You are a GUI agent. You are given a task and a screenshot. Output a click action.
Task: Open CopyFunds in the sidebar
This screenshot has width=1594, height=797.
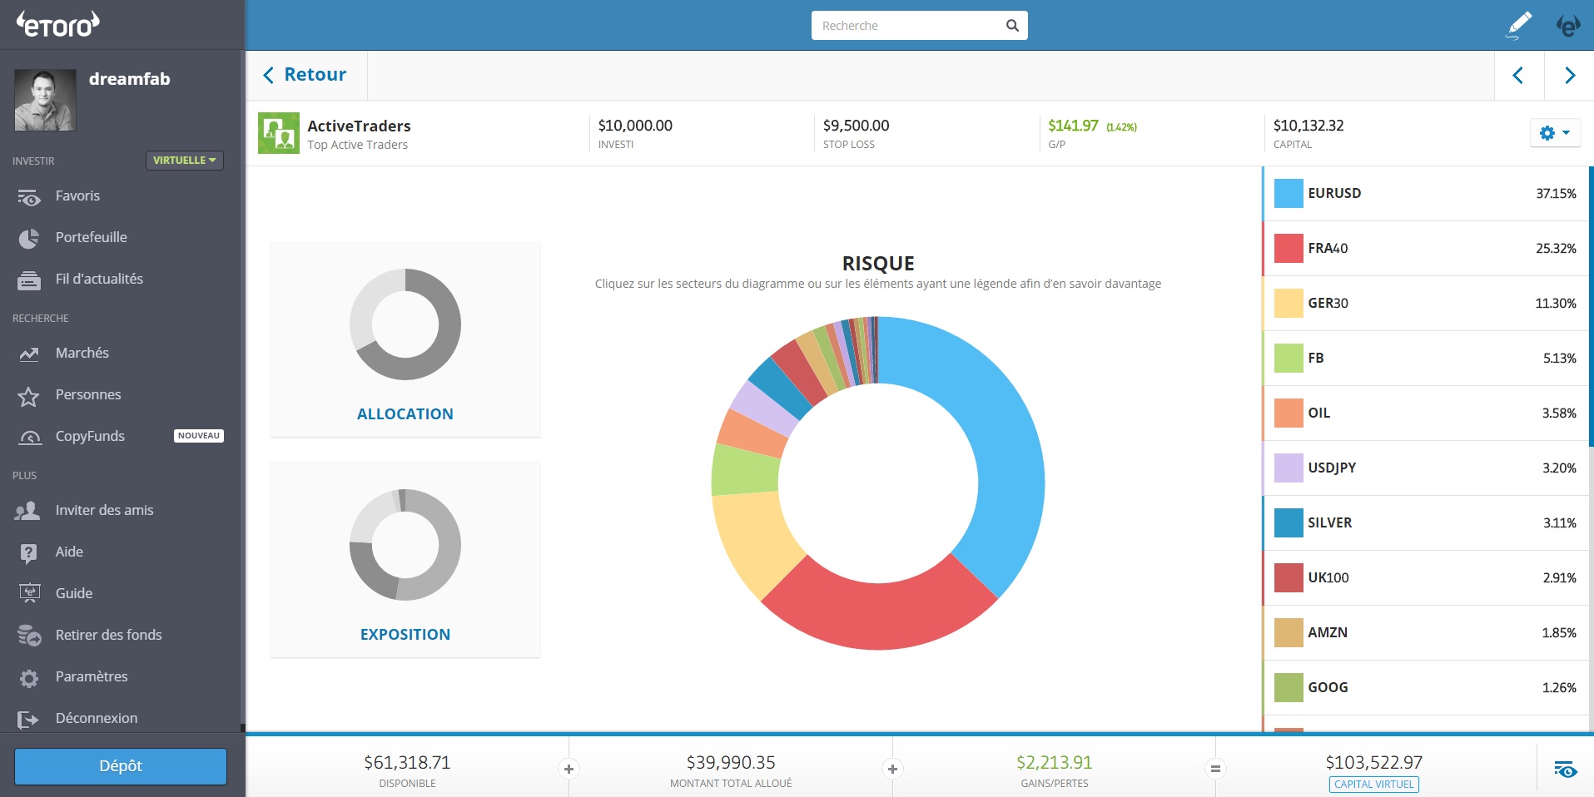[x=90, y=437]
